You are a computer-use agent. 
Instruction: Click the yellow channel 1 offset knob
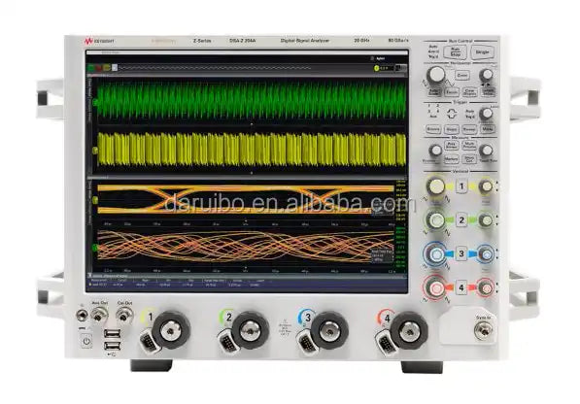[486, 186]
